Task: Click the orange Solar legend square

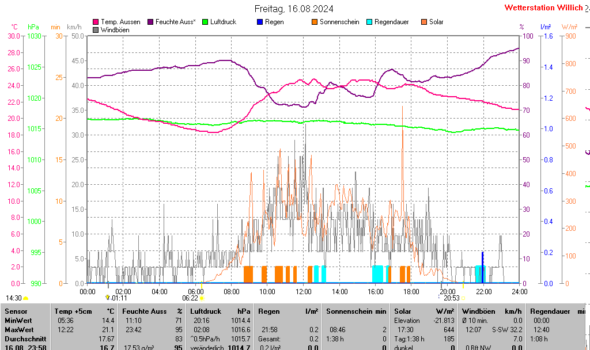Action: coord(424,22)
